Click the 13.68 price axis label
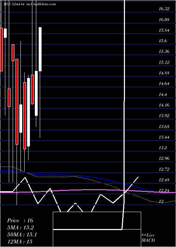This screenshot has height=247, width=176. [164, 126]
